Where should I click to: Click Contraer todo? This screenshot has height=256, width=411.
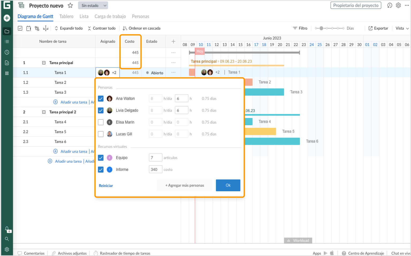102,28
